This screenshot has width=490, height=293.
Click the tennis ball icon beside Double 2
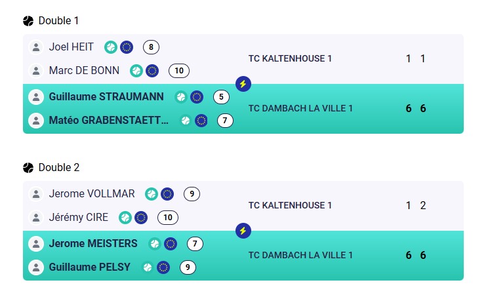tap(28, 168)
